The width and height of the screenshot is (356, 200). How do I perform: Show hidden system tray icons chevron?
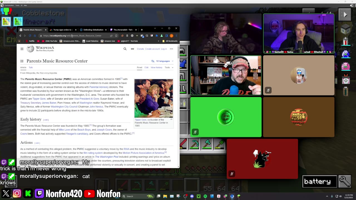[x=327, y=196]
